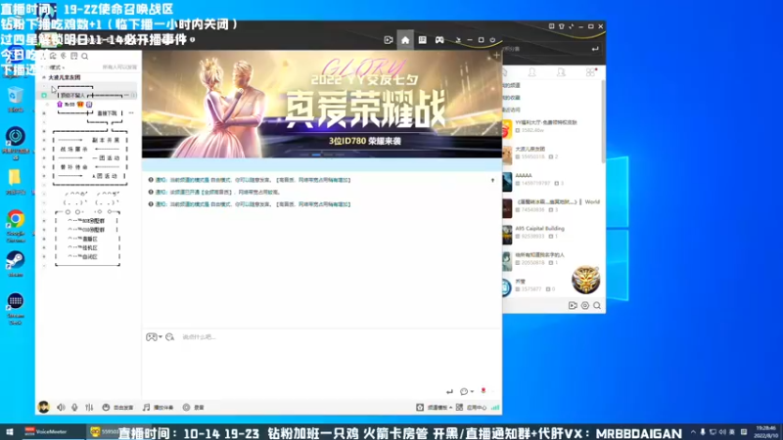This screenshot has height=440, width=783.
Task: Switch to second person tab in back window
Action: 561,72
